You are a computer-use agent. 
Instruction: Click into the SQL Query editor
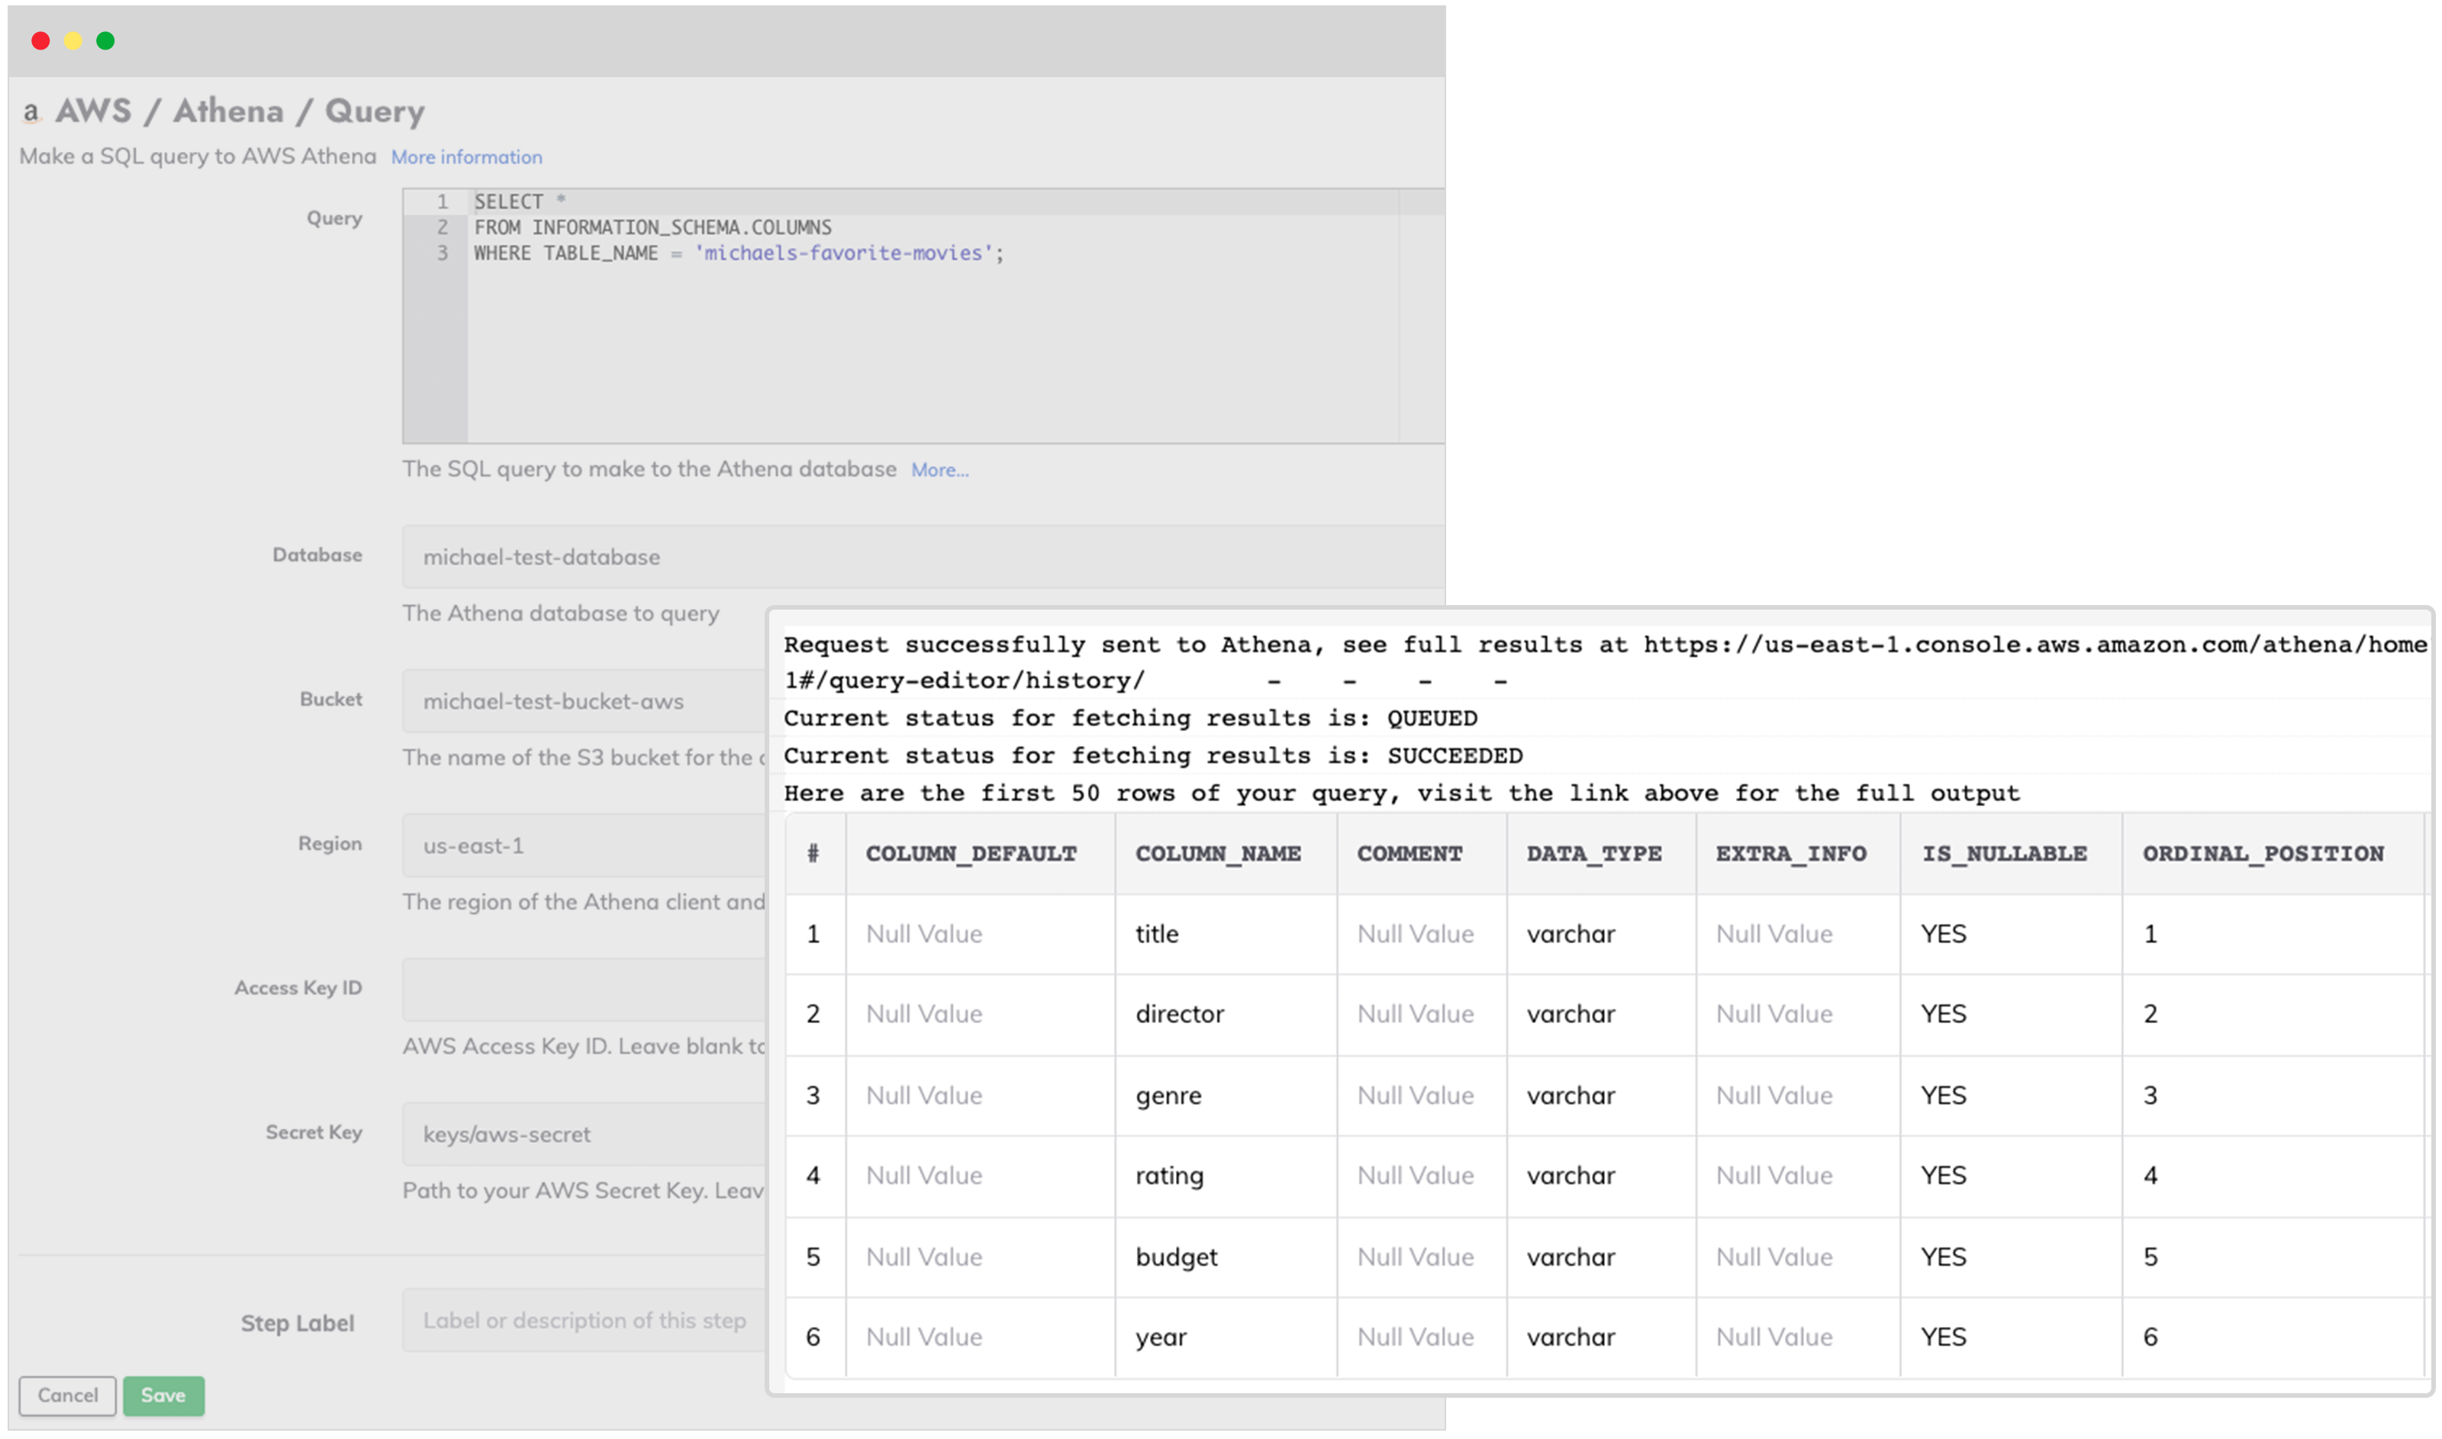(923, 316)
